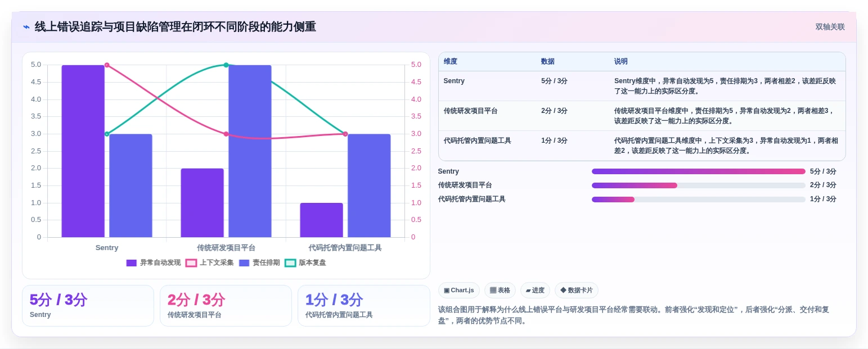Click the 传统研发项目平台 label in the progress list
The width and height of the screenshot is (868, 349).
(x=465, y=185)
